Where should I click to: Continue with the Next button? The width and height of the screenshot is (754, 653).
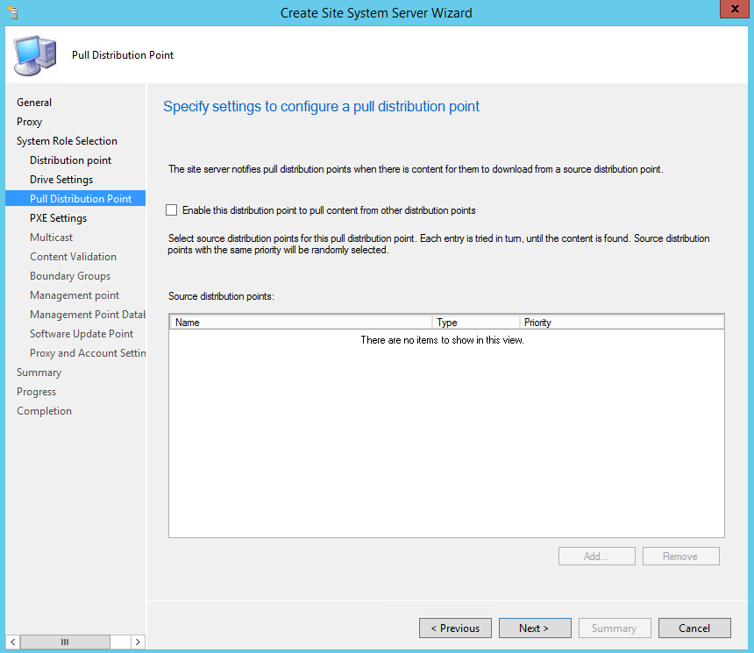[x=535, y=628]
